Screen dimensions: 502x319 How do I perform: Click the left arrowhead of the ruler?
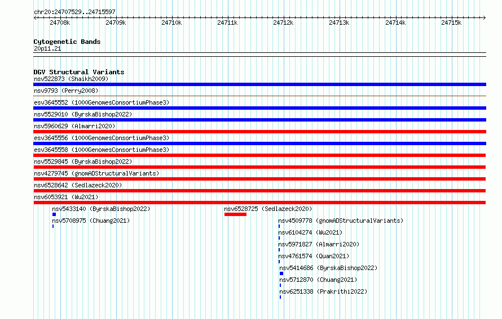[x=35, y=18]
